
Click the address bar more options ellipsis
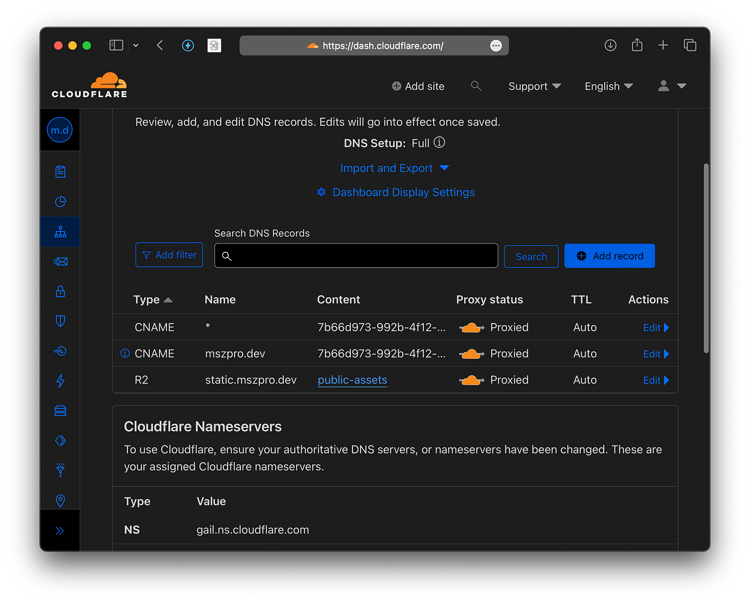(496, 46)
